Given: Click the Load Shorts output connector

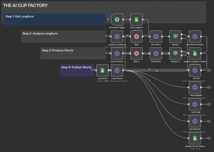Looking at the screenshot, I should coord(123,71).
